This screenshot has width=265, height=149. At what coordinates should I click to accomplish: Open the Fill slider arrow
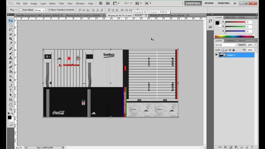[x=255, y=50]
